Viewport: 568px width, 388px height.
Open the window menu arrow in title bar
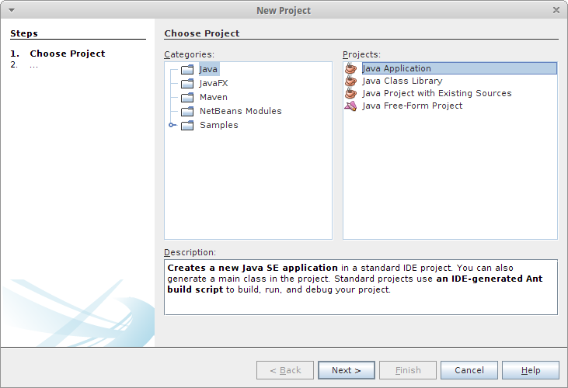click(12, 10)
